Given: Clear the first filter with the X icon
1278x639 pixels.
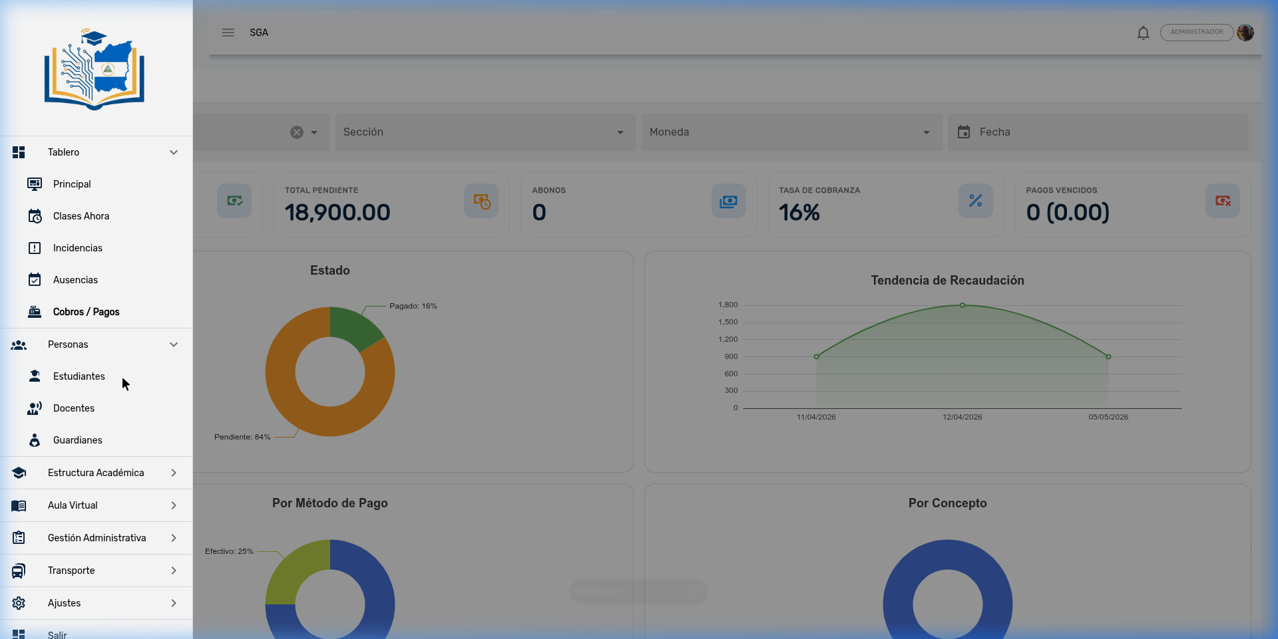Looking at the screenshot, I should pos(297,132).
